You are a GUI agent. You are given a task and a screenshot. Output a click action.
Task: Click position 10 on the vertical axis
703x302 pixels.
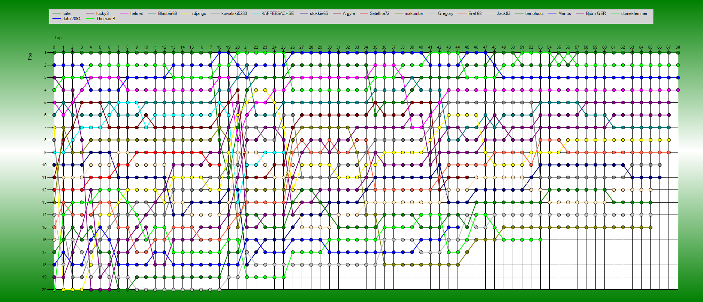[44, 165]
